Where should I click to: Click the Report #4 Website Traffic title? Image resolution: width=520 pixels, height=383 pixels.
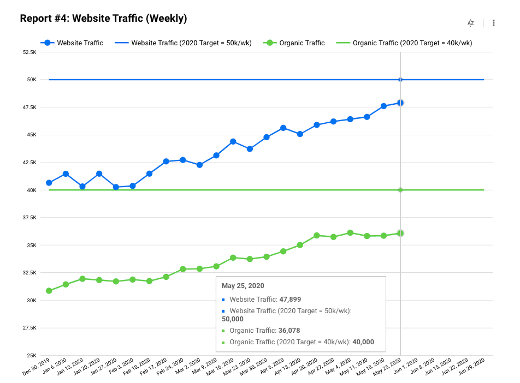pos(103,19)
